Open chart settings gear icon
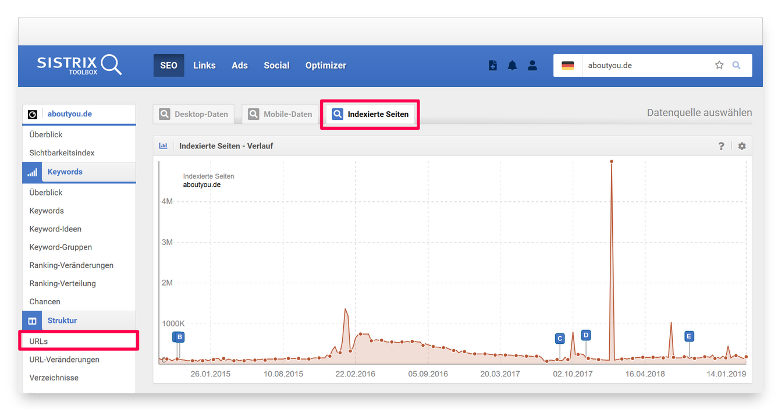This screenshot has height=409, width=778. (742, 146)
